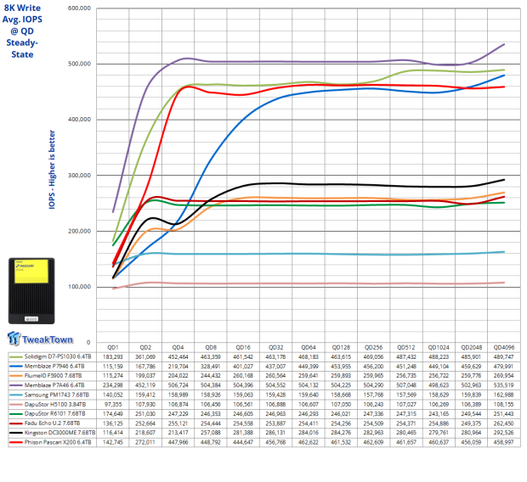Click the TweakTown logo
Image resolution: width=527 pixels, height=482 pixels.
pos(40,339)
